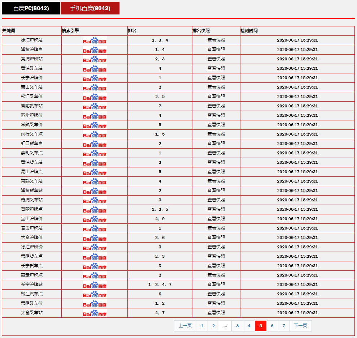This screenshot has height=338, width=357.
Task: Open page 6 of results
Action: 272,326
